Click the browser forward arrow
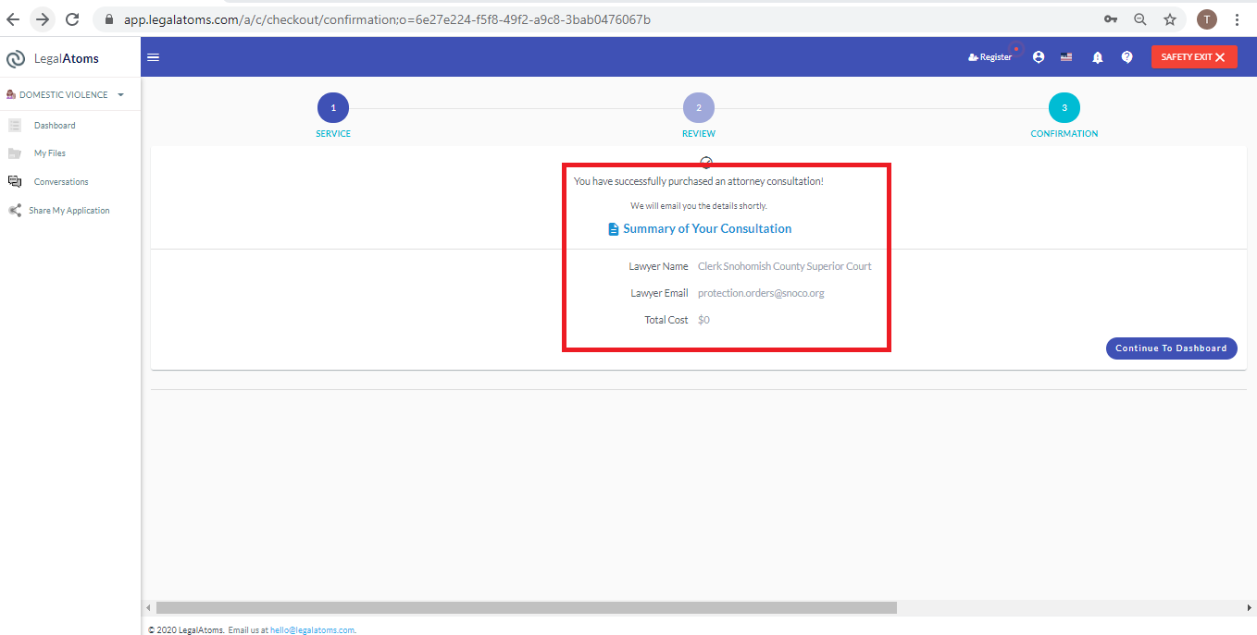1257x635 pixels. [43, 18]
